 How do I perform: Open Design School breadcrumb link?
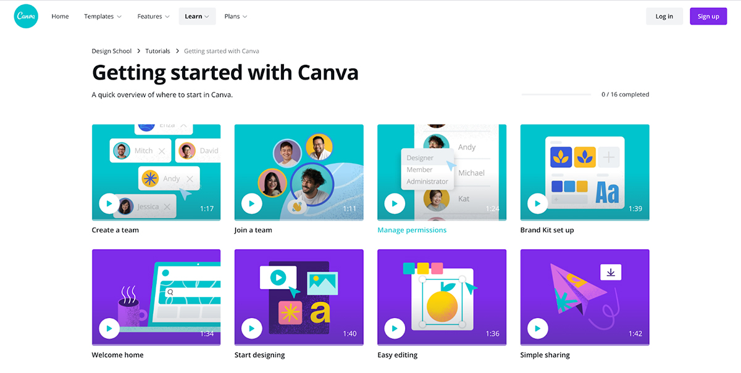click(x=112, y=51)
